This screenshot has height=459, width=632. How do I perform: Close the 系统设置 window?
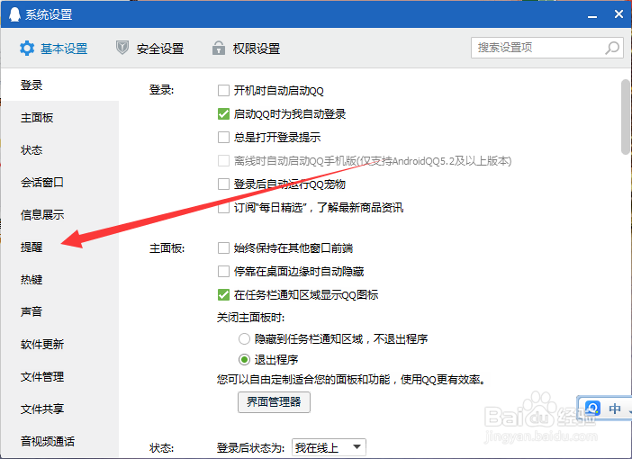618,14
